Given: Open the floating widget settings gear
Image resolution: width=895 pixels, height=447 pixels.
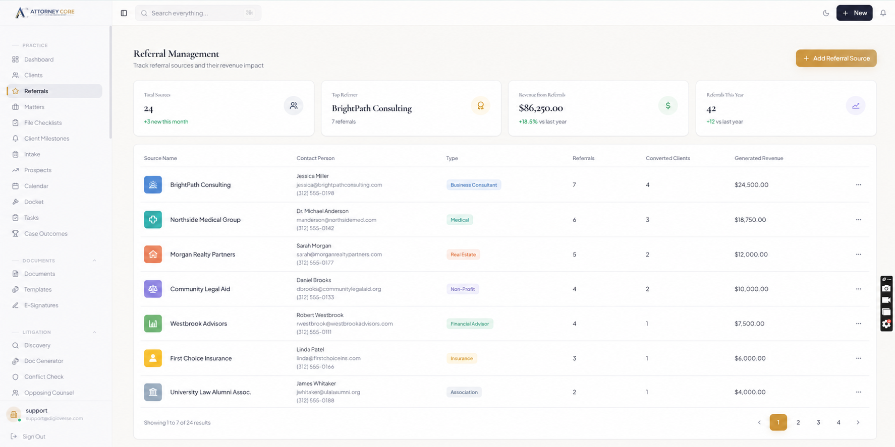Looking at the screenshot, I should (x=886, y=324).
